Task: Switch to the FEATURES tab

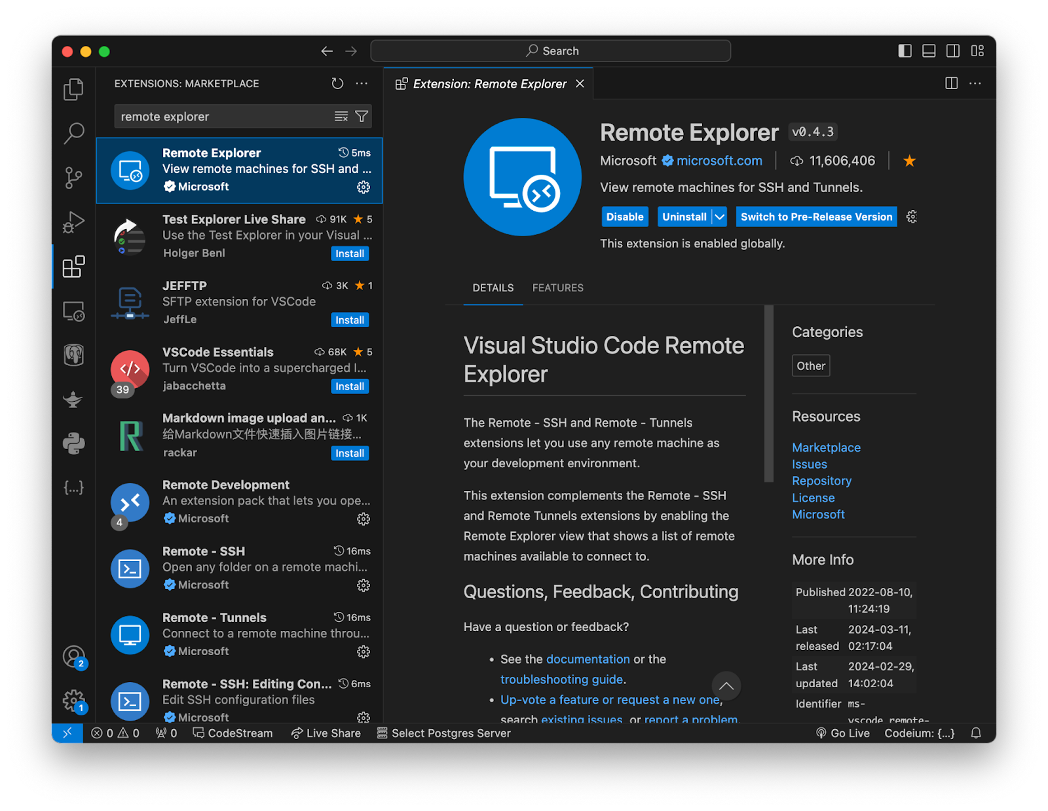Action: pyautogui.click(x=558, y=288)
